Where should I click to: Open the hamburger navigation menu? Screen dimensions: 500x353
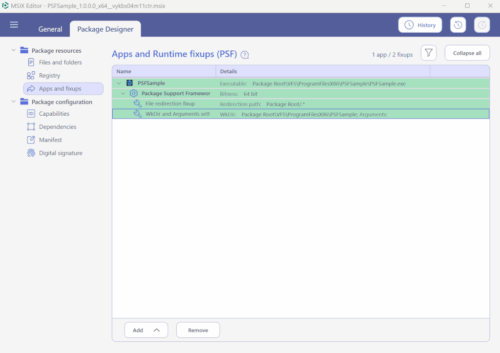(14, 24)
